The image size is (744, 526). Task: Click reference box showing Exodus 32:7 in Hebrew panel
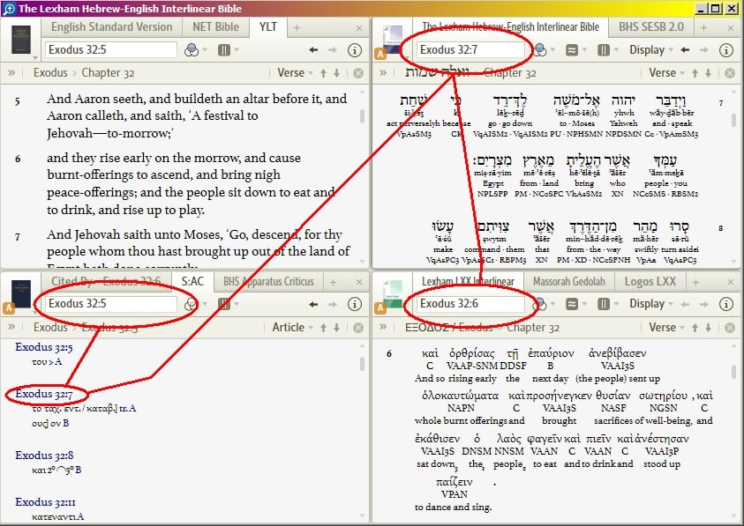[x=470, y=49]
